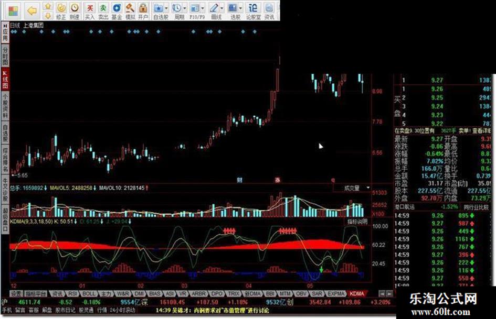496x319 pixels.
Task: Click the four-color home logo icon
Action: tap(13, 11)
